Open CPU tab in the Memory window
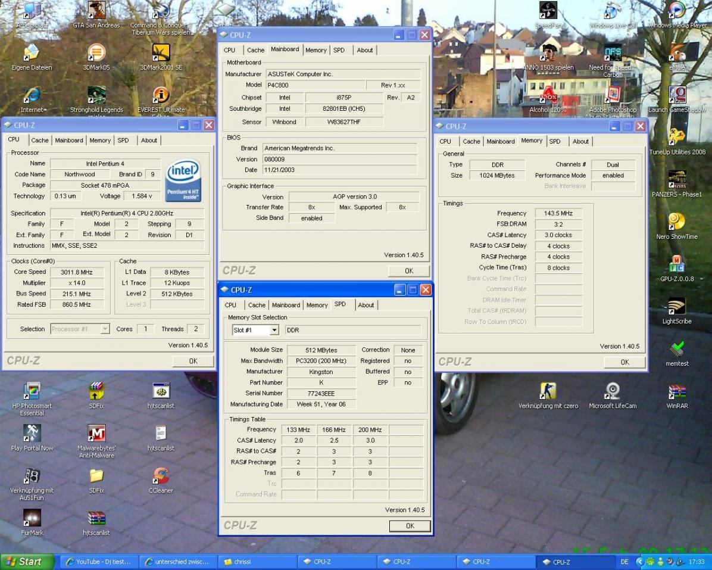This screenshot has width=712, height=570. (x=445, y=141)
